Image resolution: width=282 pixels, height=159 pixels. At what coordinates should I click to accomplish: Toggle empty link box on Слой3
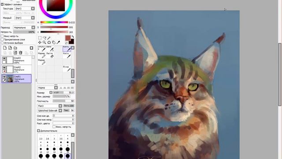[x=4, y=62]
